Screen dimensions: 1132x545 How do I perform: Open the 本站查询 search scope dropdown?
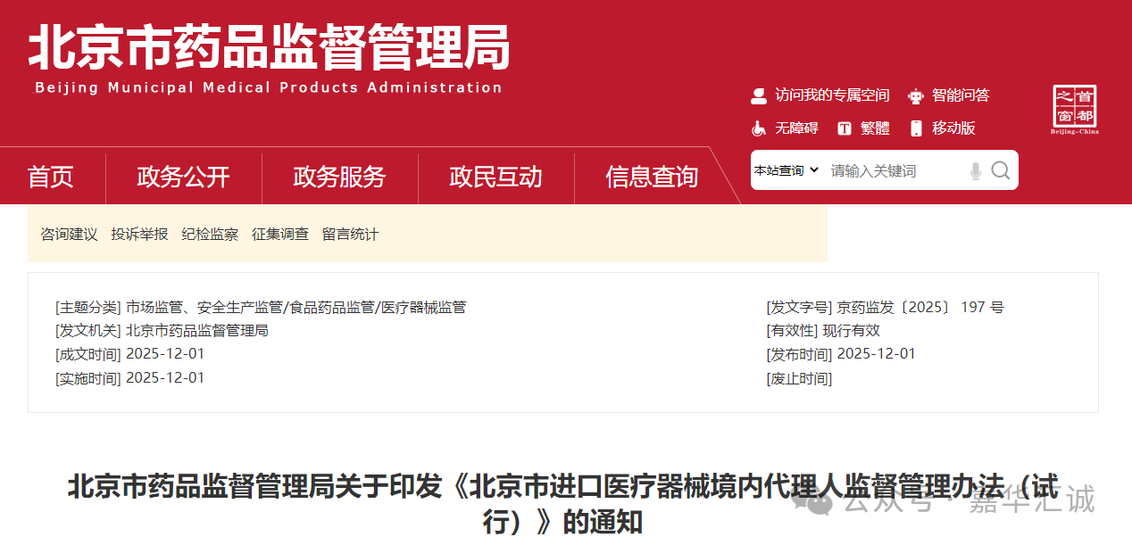(787, 170)
